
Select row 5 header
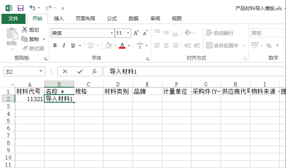pos(8,121)
